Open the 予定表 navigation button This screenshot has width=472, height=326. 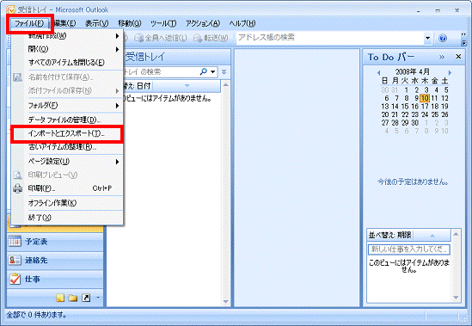55,242
